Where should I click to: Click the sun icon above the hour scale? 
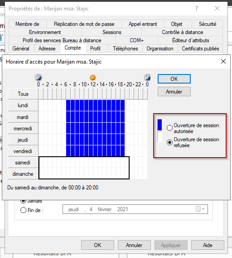pyautogui.click(x=93, y=77)
